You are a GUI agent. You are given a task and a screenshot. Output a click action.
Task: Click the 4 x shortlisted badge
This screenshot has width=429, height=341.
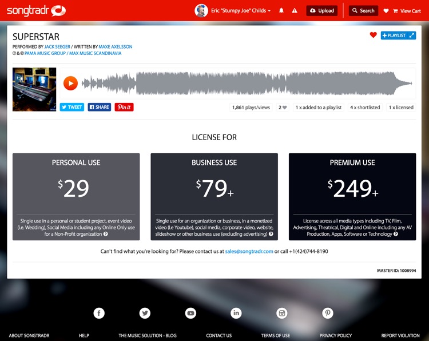coord(365,108)
